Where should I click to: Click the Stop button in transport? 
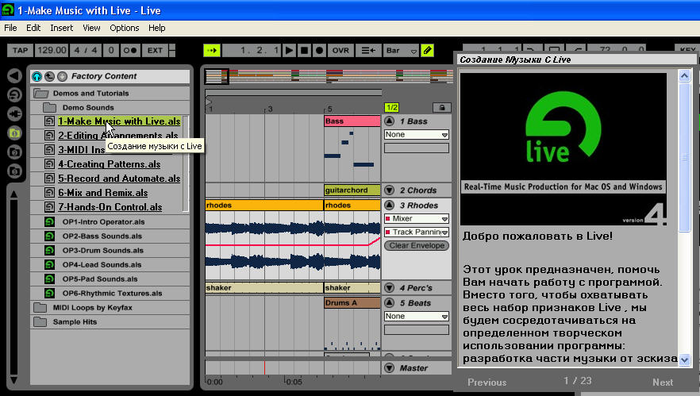304,51
